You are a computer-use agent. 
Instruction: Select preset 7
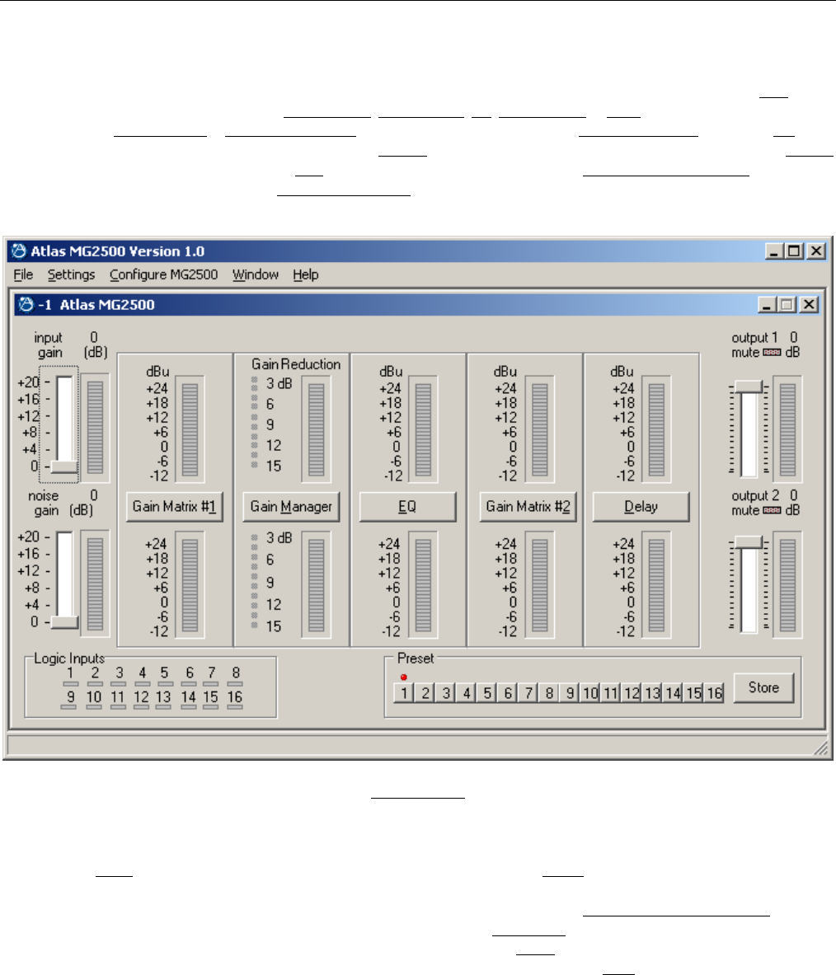point(528,692)
